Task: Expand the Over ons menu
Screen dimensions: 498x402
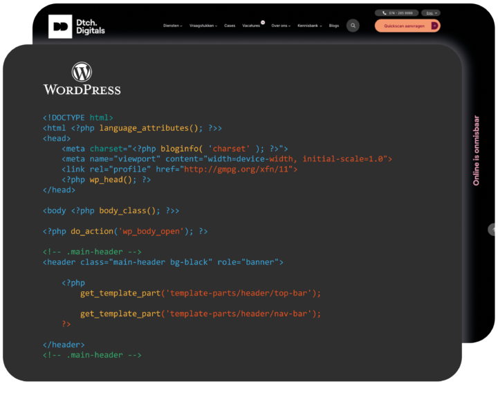Action: 281,26
